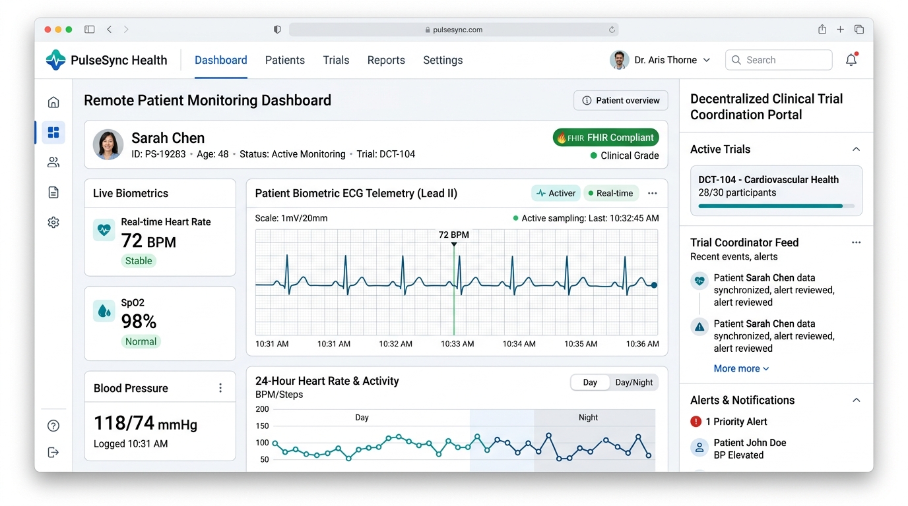Collapse the Alerts & Notifications section
The width and height of the screenshot is (908, 506).
856,401
